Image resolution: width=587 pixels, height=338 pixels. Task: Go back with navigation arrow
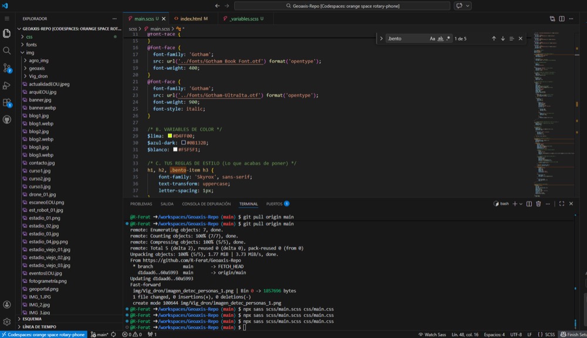tap(217, 6)
